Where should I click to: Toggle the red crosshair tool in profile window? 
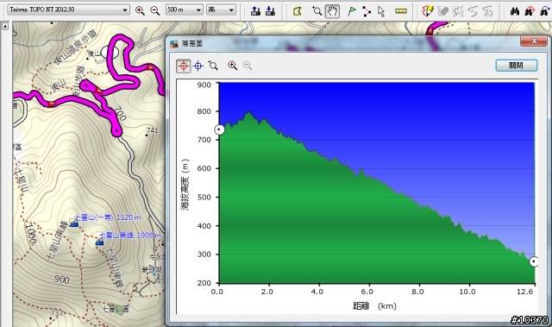pos(184,66)
